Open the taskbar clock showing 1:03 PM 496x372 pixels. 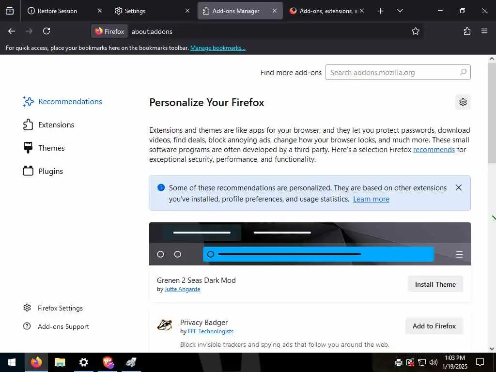(x=455, y=362)
